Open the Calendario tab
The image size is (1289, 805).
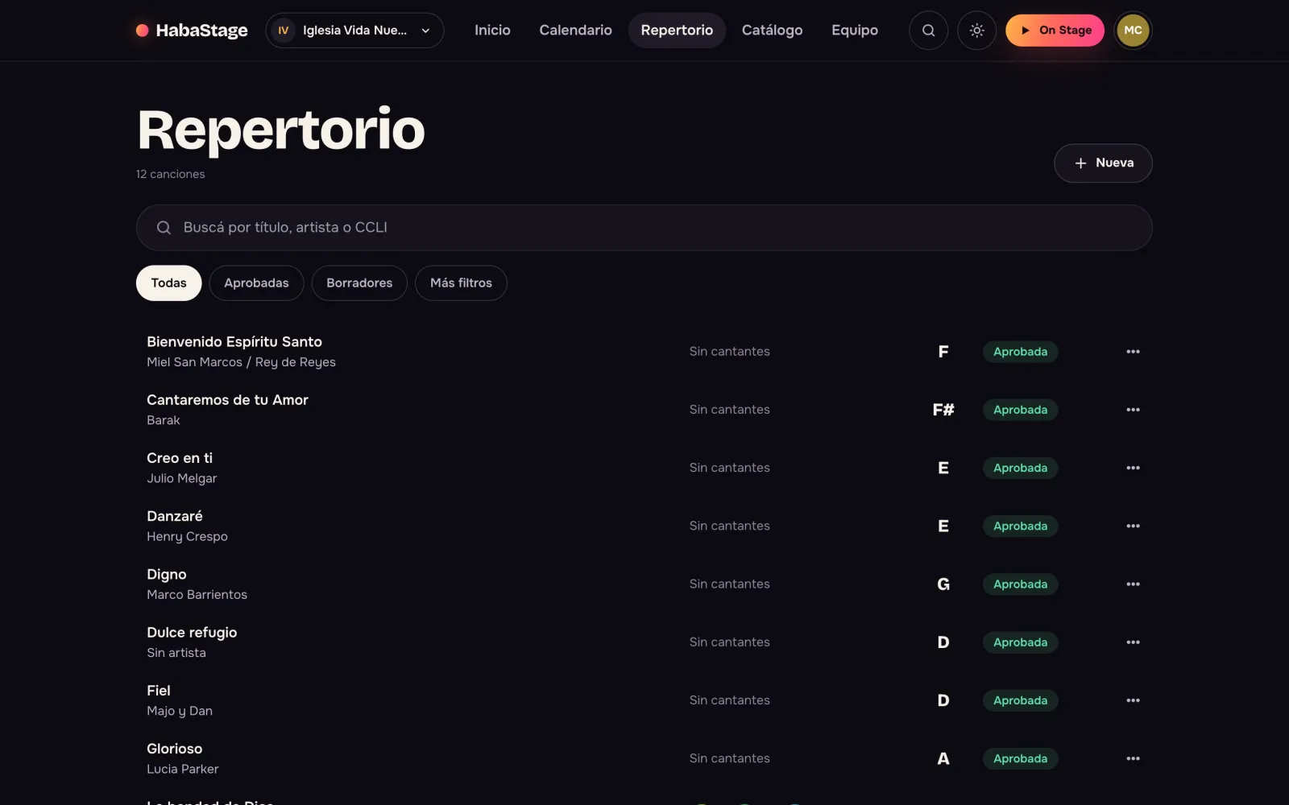[575, 31]
